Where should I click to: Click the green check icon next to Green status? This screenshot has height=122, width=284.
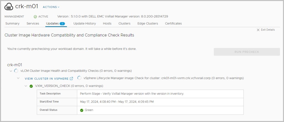coord(82,110)
